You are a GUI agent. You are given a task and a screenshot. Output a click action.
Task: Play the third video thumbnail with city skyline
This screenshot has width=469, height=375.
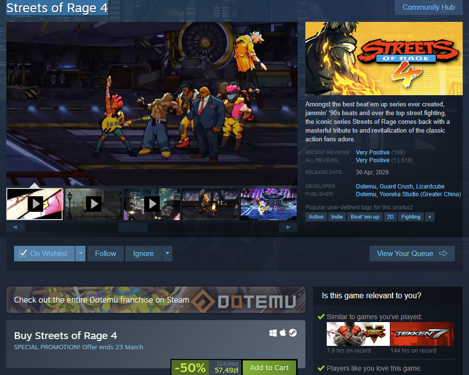152,204
